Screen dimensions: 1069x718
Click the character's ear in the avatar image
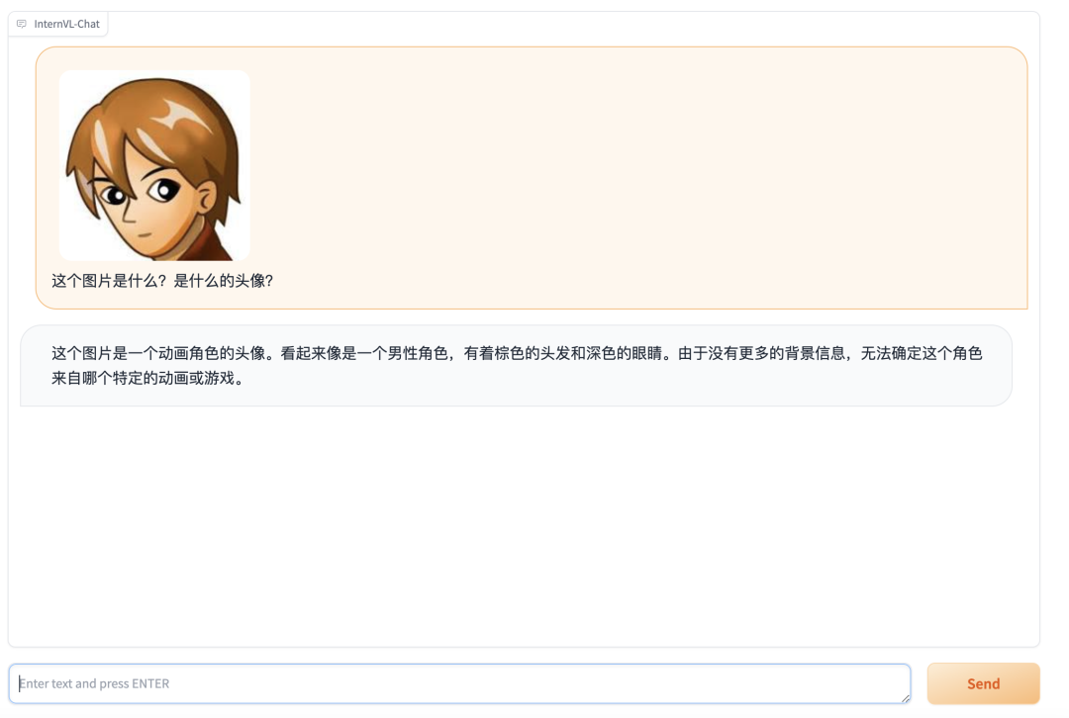pos(205,199)
